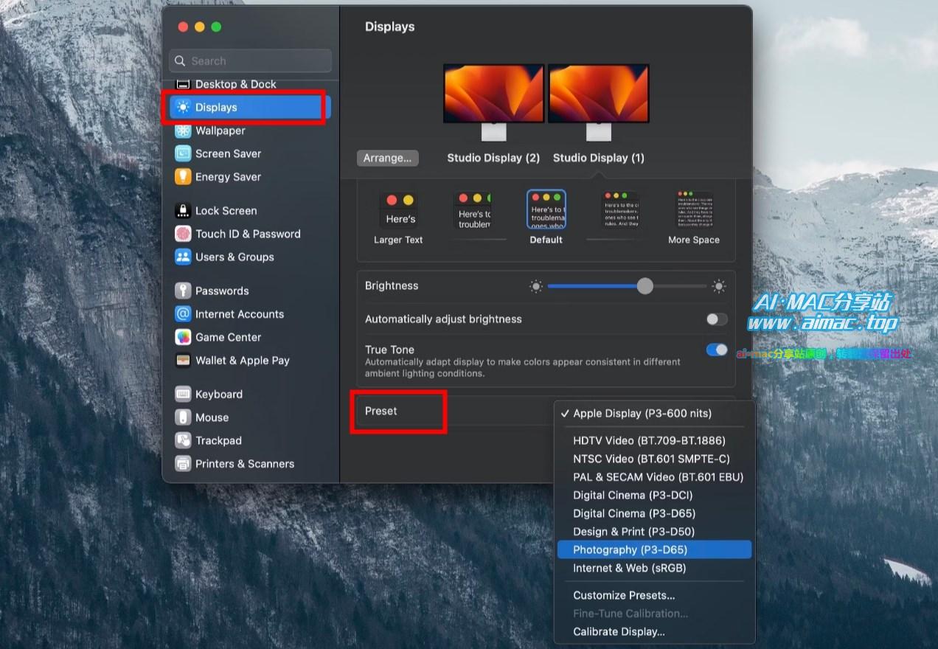Viewport: 938px width, 649px height.
Task: Click the Wallet & Apple Pay card icon
Action: 183,361
